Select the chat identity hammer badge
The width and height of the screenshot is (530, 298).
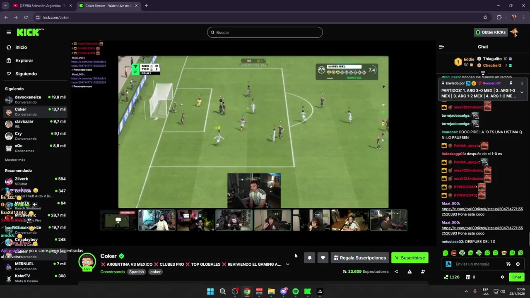click(448, 264)
